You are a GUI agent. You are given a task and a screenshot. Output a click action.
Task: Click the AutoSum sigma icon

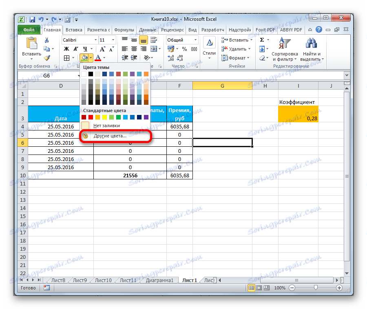pos(262,40)
